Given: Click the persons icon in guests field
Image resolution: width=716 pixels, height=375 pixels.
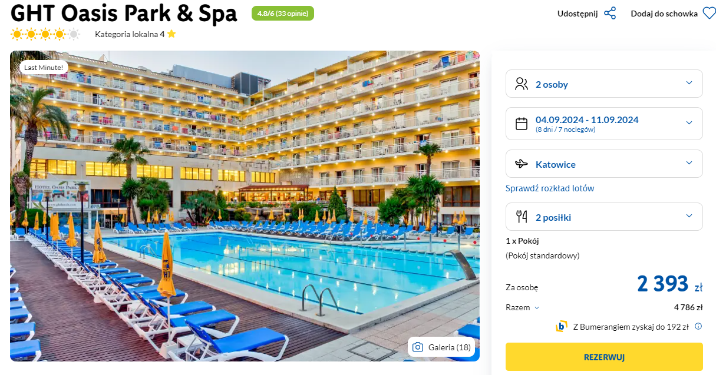Looking at the screenshot, I should 522,84.
